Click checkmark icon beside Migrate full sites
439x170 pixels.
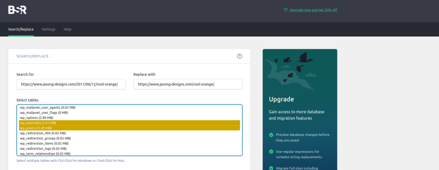(x=271, y=168)
